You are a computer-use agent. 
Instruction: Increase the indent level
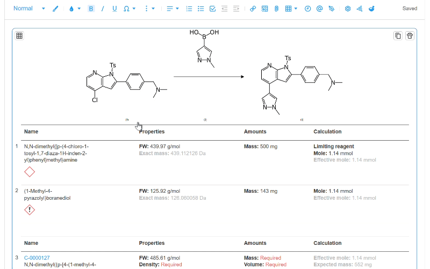tap(236, 9)
